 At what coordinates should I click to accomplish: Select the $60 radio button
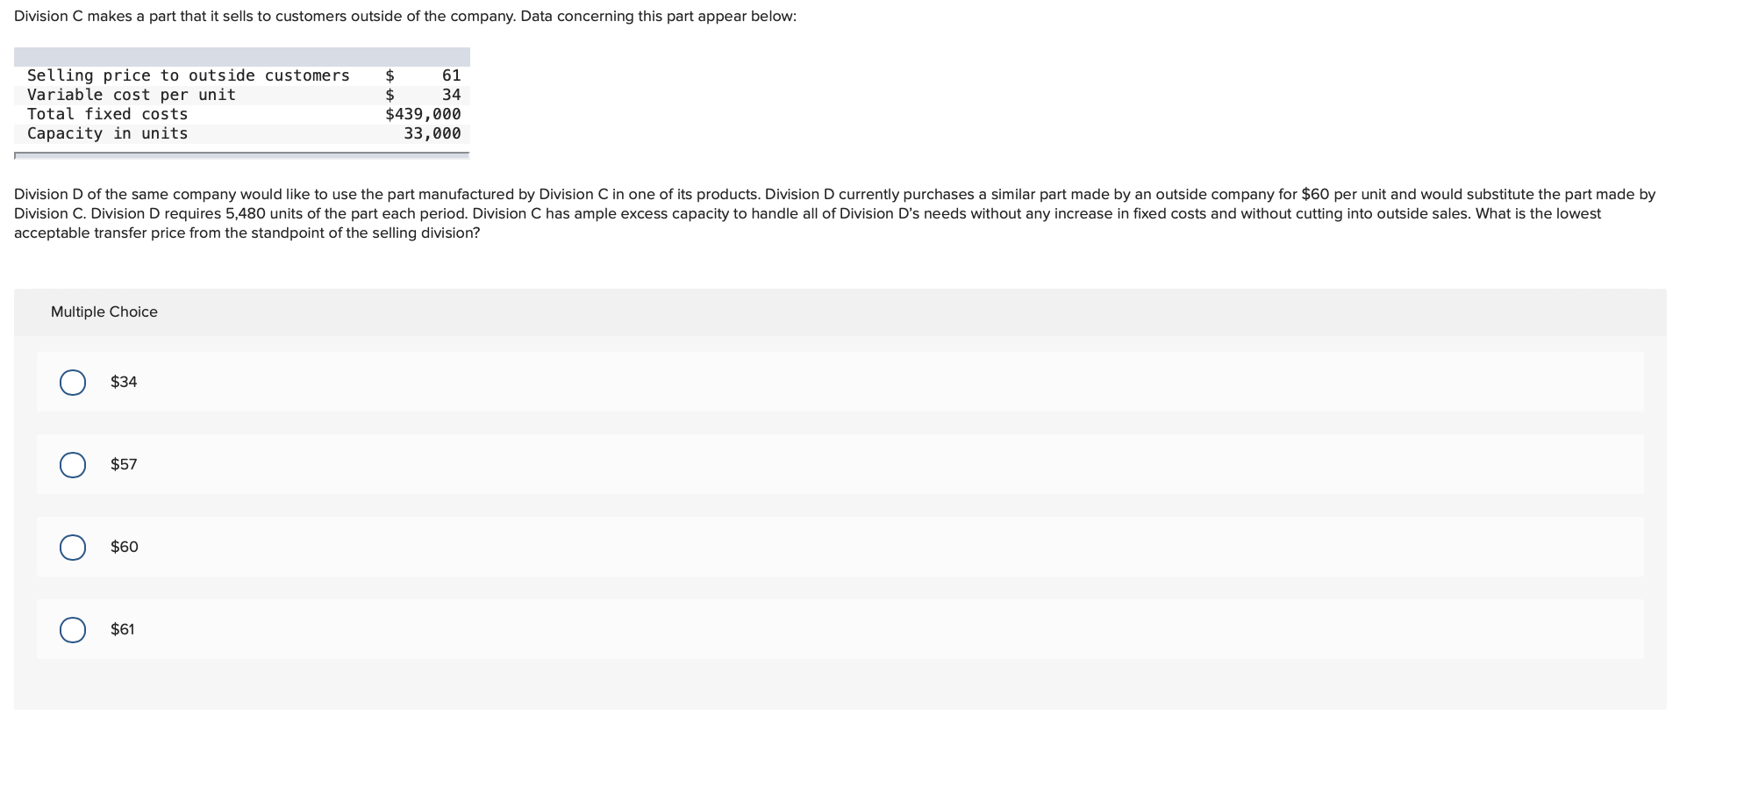74,546
